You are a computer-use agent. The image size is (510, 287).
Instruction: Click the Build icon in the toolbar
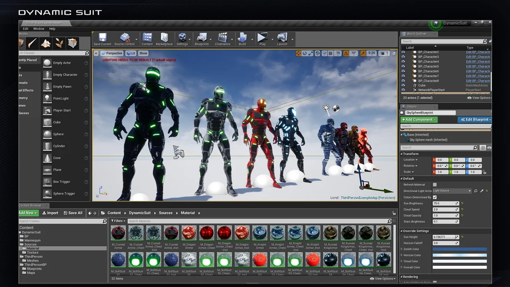point(242,38)
